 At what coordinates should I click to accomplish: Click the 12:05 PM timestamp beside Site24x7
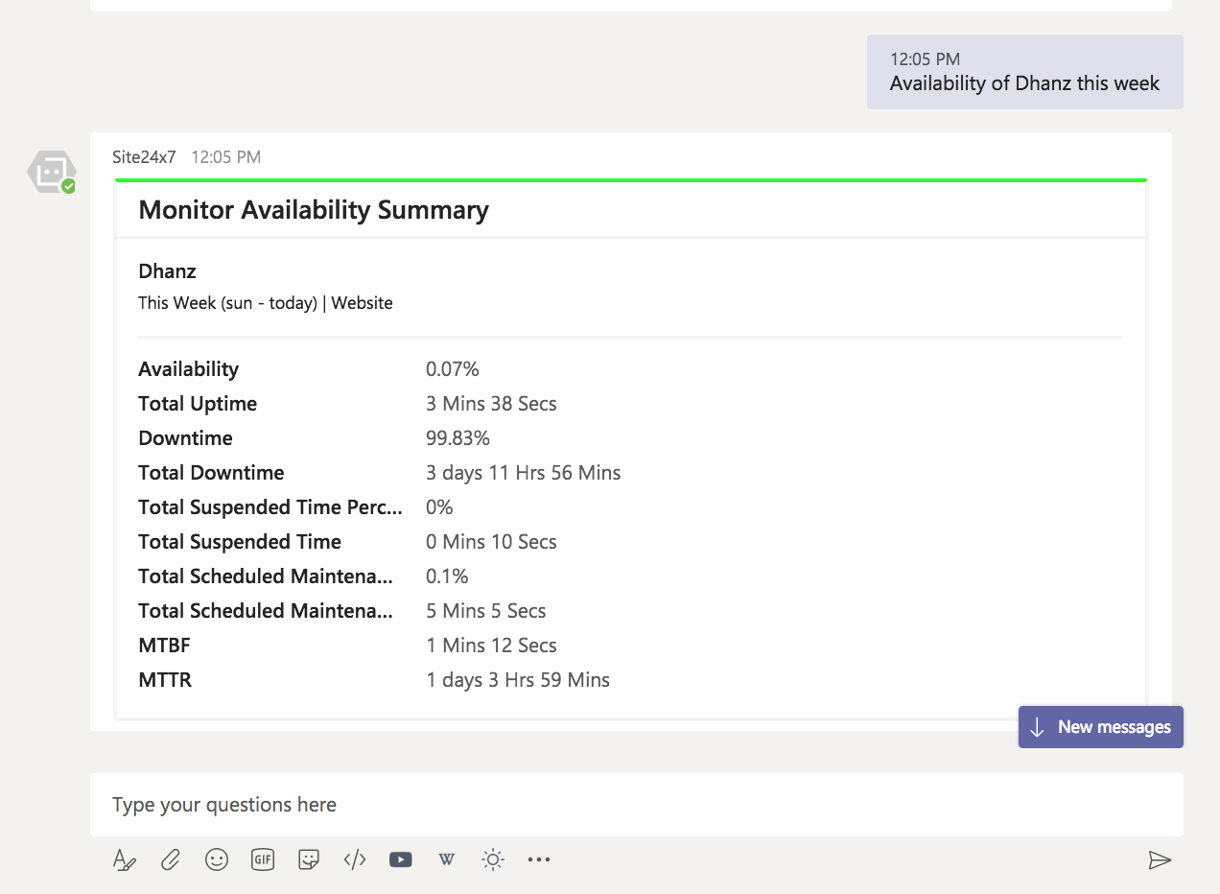226,157
